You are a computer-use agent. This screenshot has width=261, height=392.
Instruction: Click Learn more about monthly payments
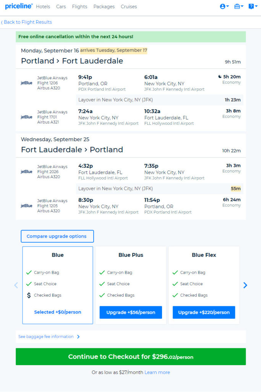pos(157,372)
